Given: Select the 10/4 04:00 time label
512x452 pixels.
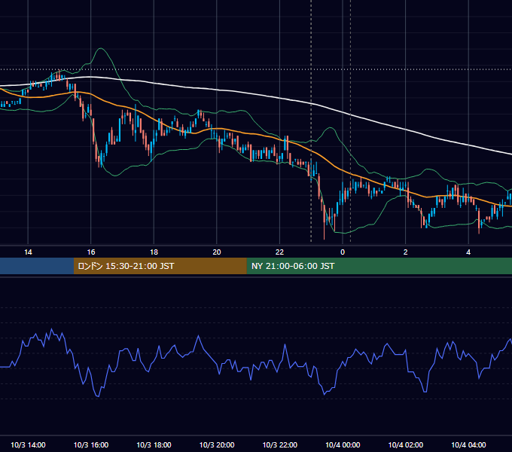Looking at the screenshot, I should click(x=468, y=444).
